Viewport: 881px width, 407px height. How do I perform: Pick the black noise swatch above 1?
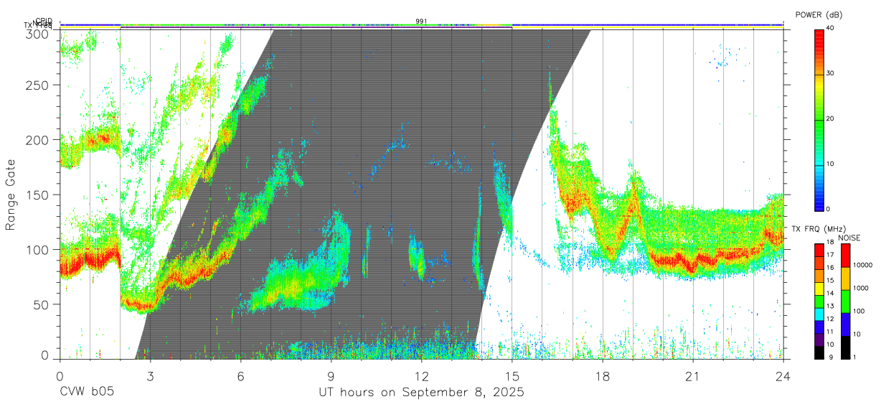click(845, 347)
